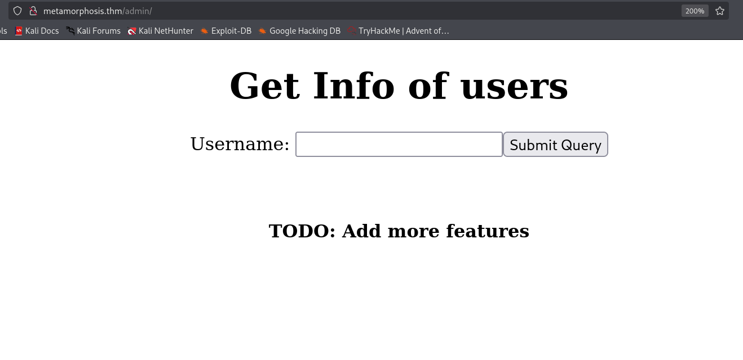Click the tracking protection shield icon
743x360 pixels.
point(17,11)
